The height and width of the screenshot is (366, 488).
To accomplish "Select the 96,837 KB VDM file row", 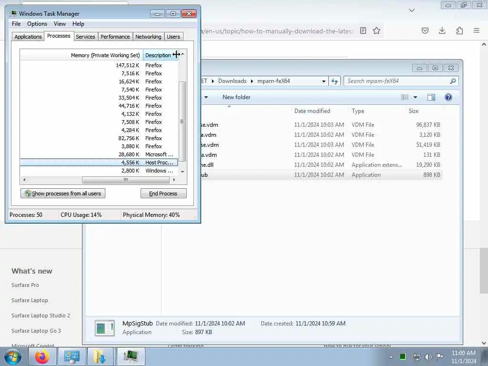I will tap(321, 125).
